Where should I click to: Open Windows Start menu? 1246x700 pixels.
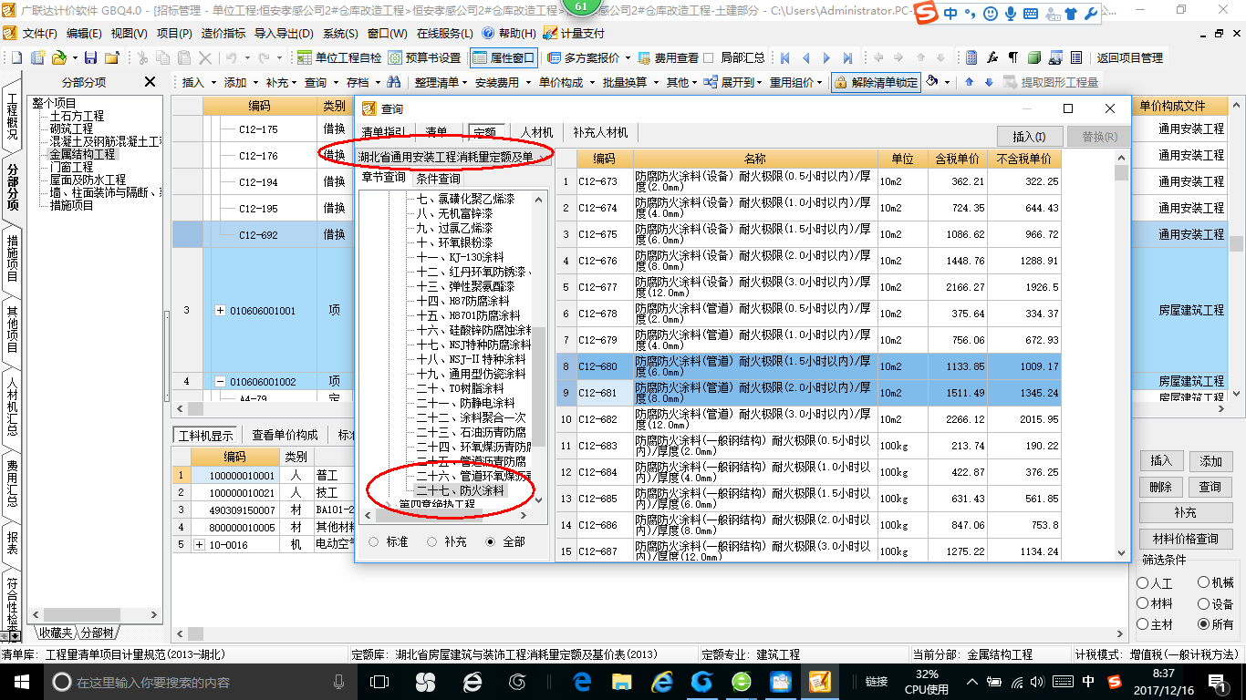click(21, 681)
